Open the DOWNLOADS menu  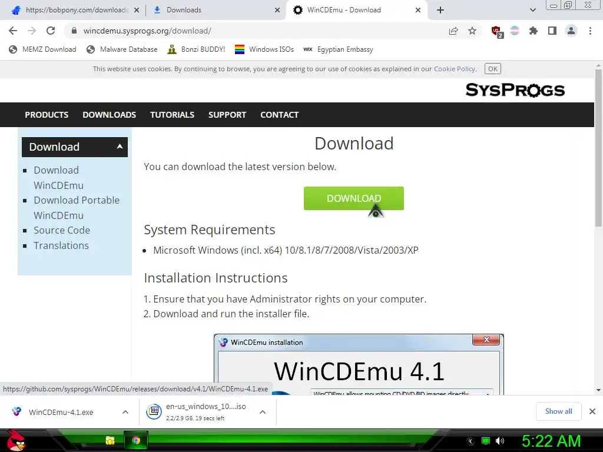pyautogui.click(x=109, y=115)
